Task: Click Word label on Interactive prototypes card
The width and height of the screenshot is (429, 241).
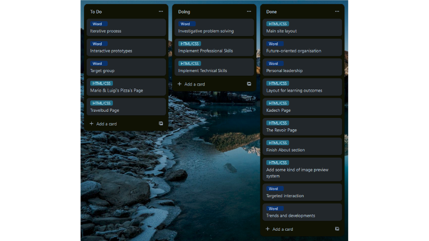Action: (x=99, y=44)
